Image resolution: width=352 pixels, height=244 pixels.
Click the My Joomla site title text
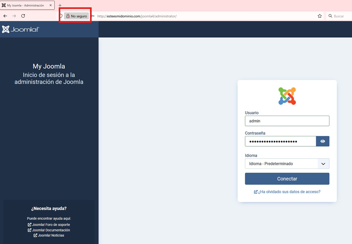point(49,66)
